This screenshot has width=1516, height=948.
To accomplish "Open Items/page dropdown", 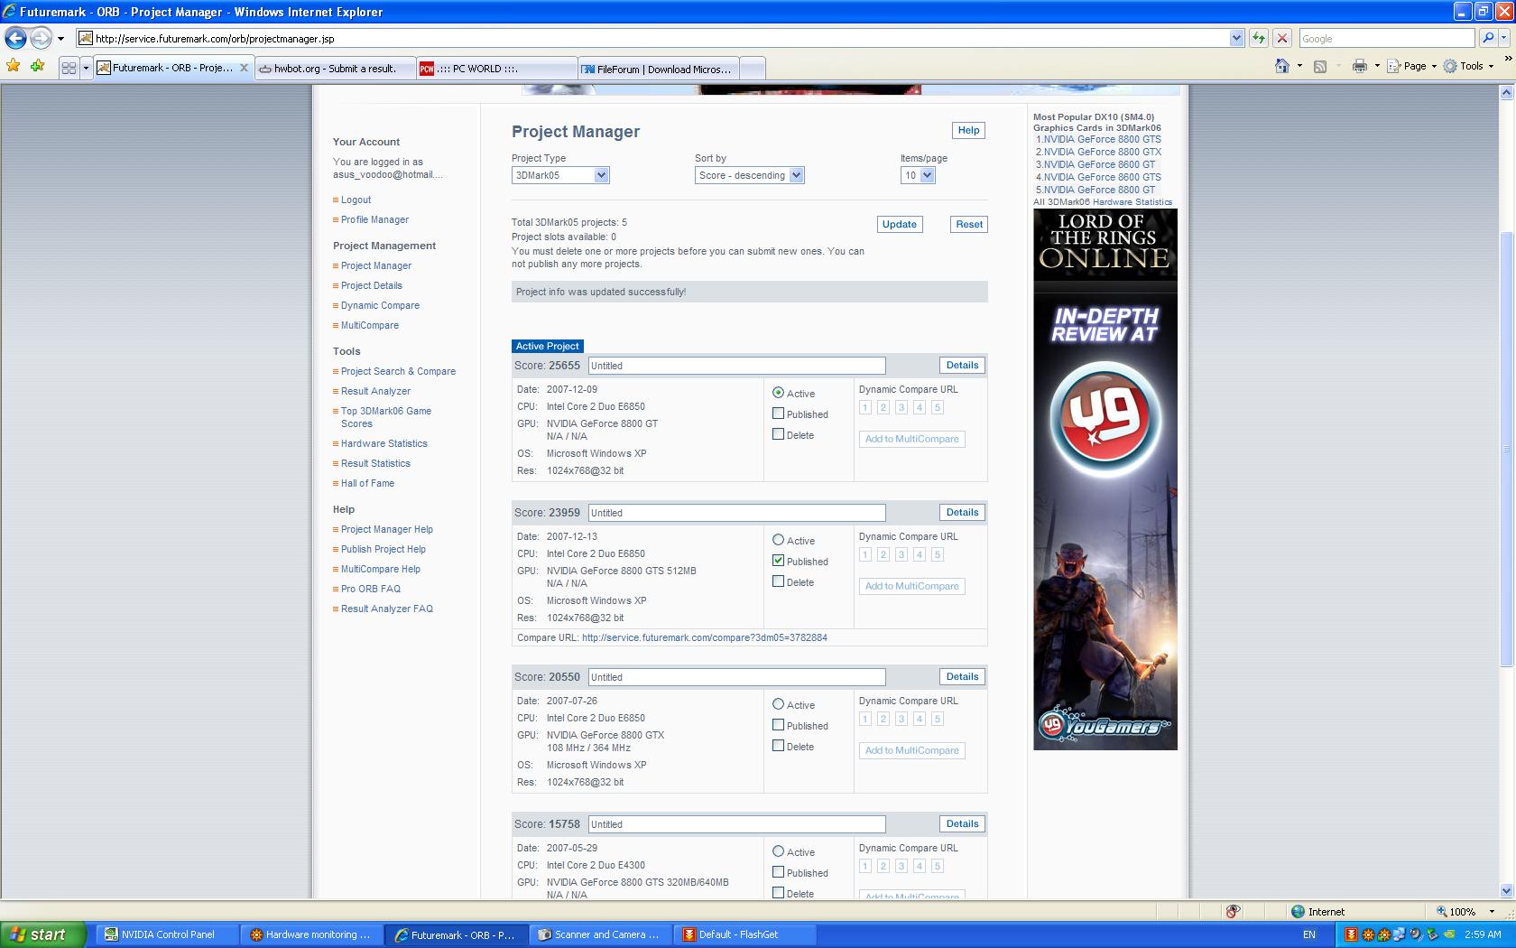I will 918,175.
